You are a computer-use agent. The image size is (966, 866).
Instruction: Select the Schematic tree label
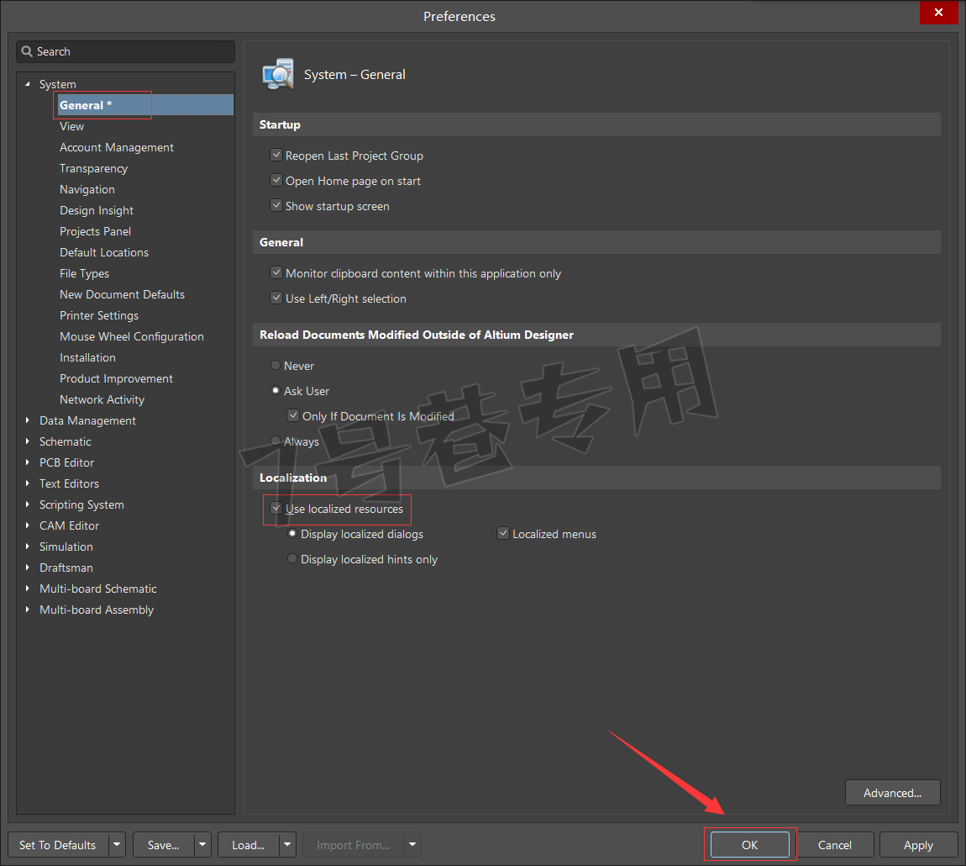point(66,441)
